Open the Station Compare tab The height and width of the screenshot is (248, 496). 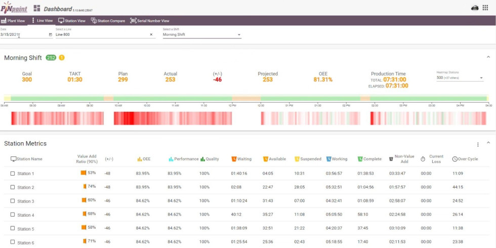point(108,21)
